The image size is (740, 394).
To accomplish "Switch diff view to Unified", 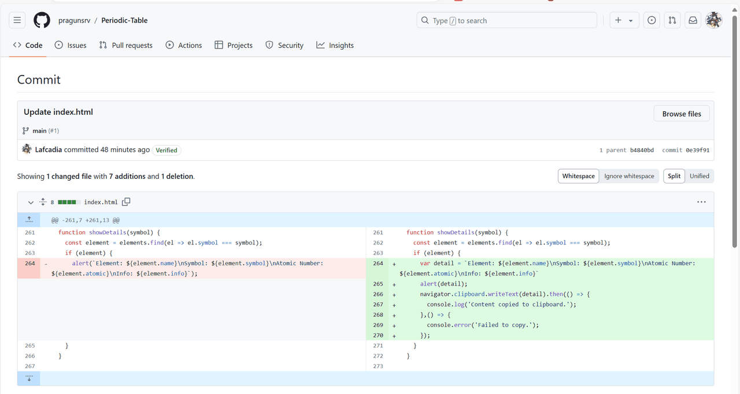I will [699, 176].
